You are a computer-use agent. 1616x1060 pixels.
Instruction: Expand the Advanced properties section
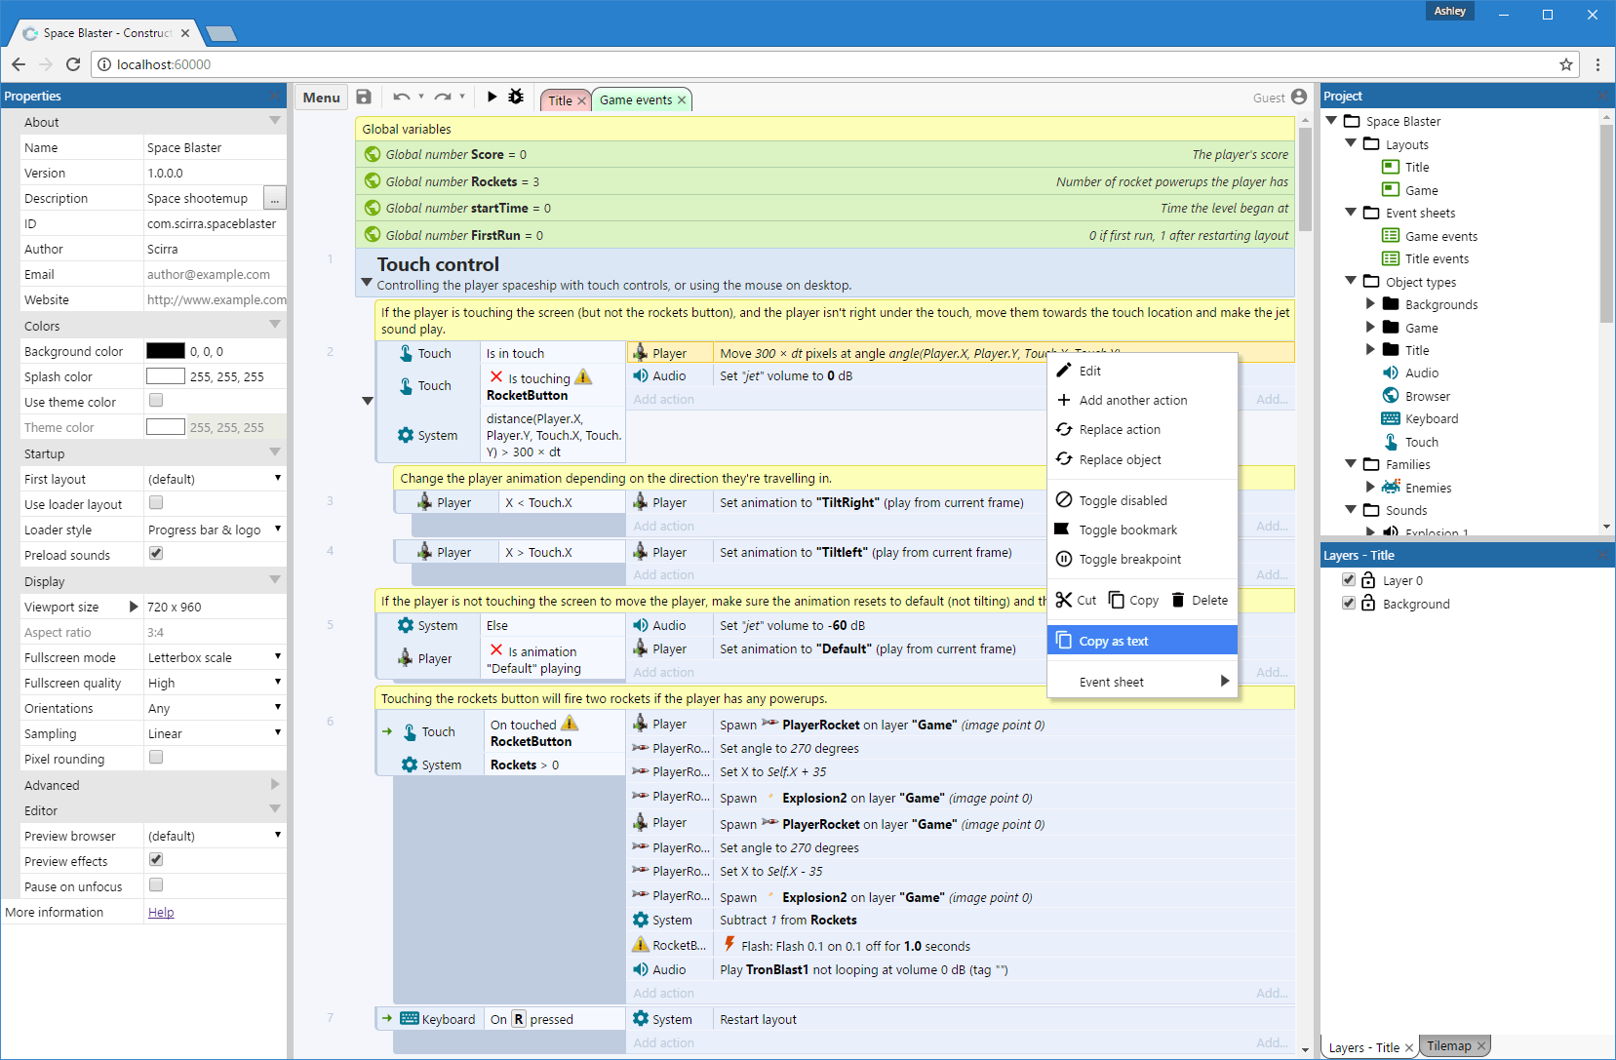(274, 785)
